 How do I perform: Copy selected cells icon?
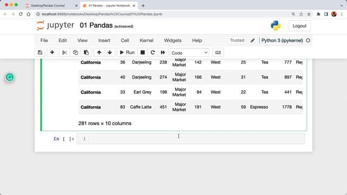75,53
